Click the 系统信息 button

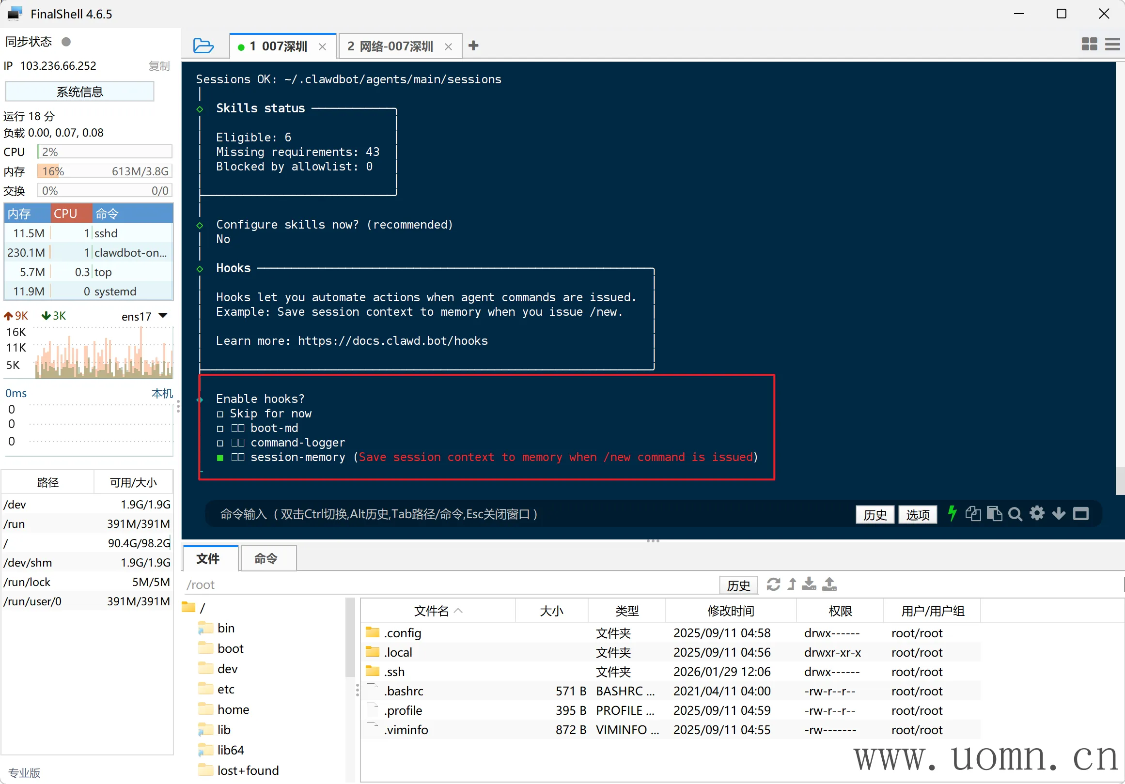click(79, 92)
